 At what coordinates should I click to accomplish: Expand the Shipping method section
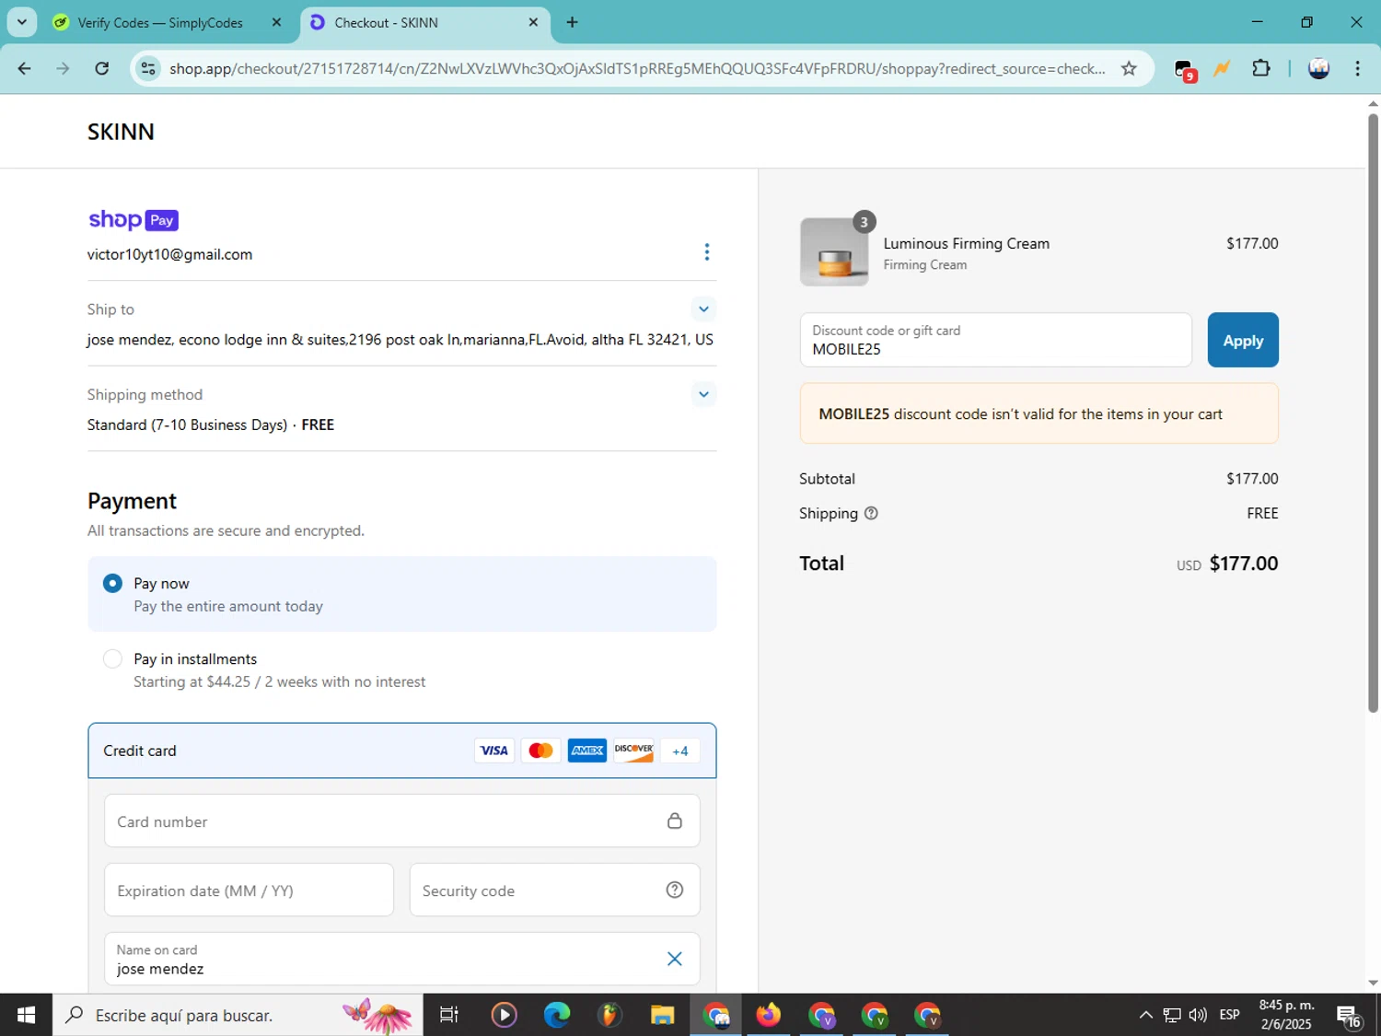(703, 395)
